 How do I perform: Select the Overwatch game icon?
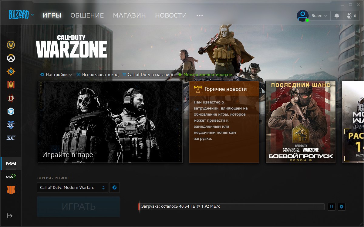point(11,58)
